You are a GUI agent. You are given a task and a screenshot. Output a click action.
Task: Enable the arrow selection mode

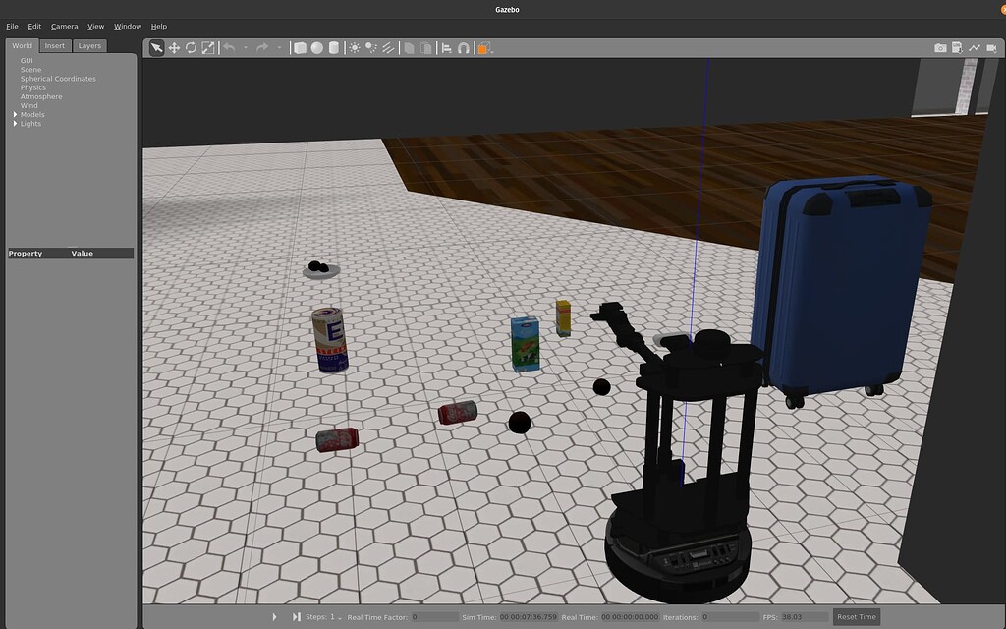coord(155,47)
